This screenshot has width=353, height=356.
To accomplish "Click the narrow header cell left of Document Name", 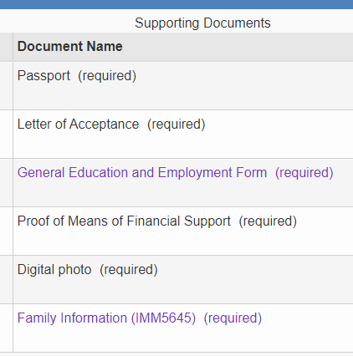I will pyautogui.click(x=6, y=47).
